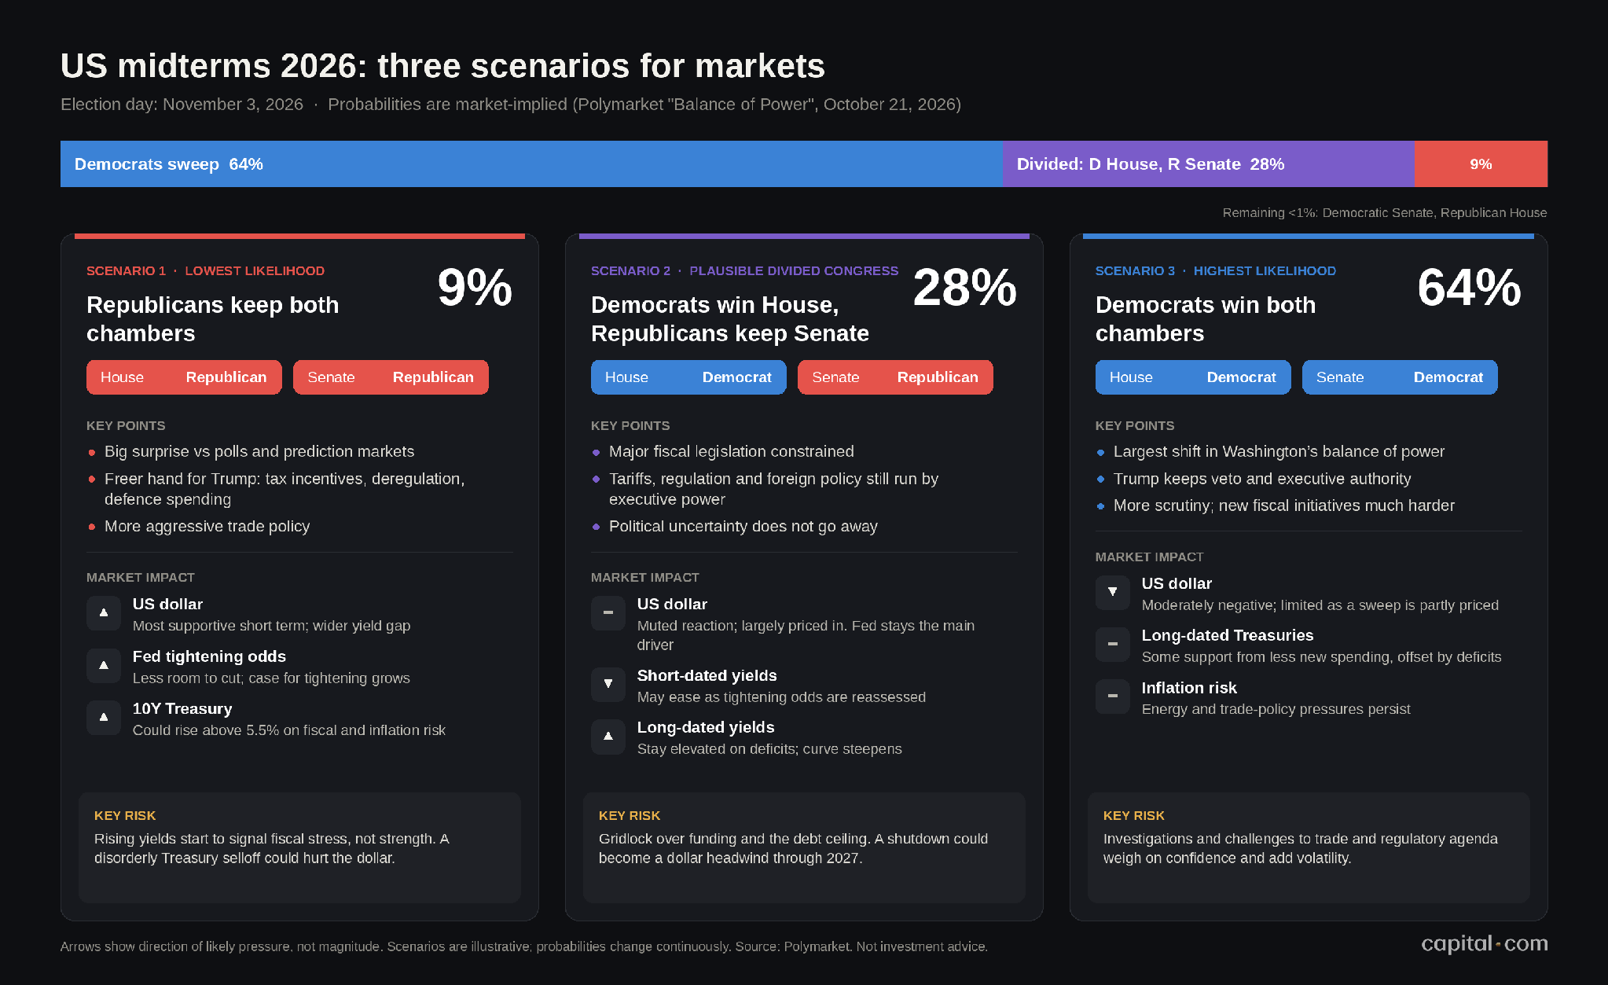This screenshot has height=985, width=1608.
Task: Click 'Political uncertainty does not go away' bullet
Action: point(743,526)
